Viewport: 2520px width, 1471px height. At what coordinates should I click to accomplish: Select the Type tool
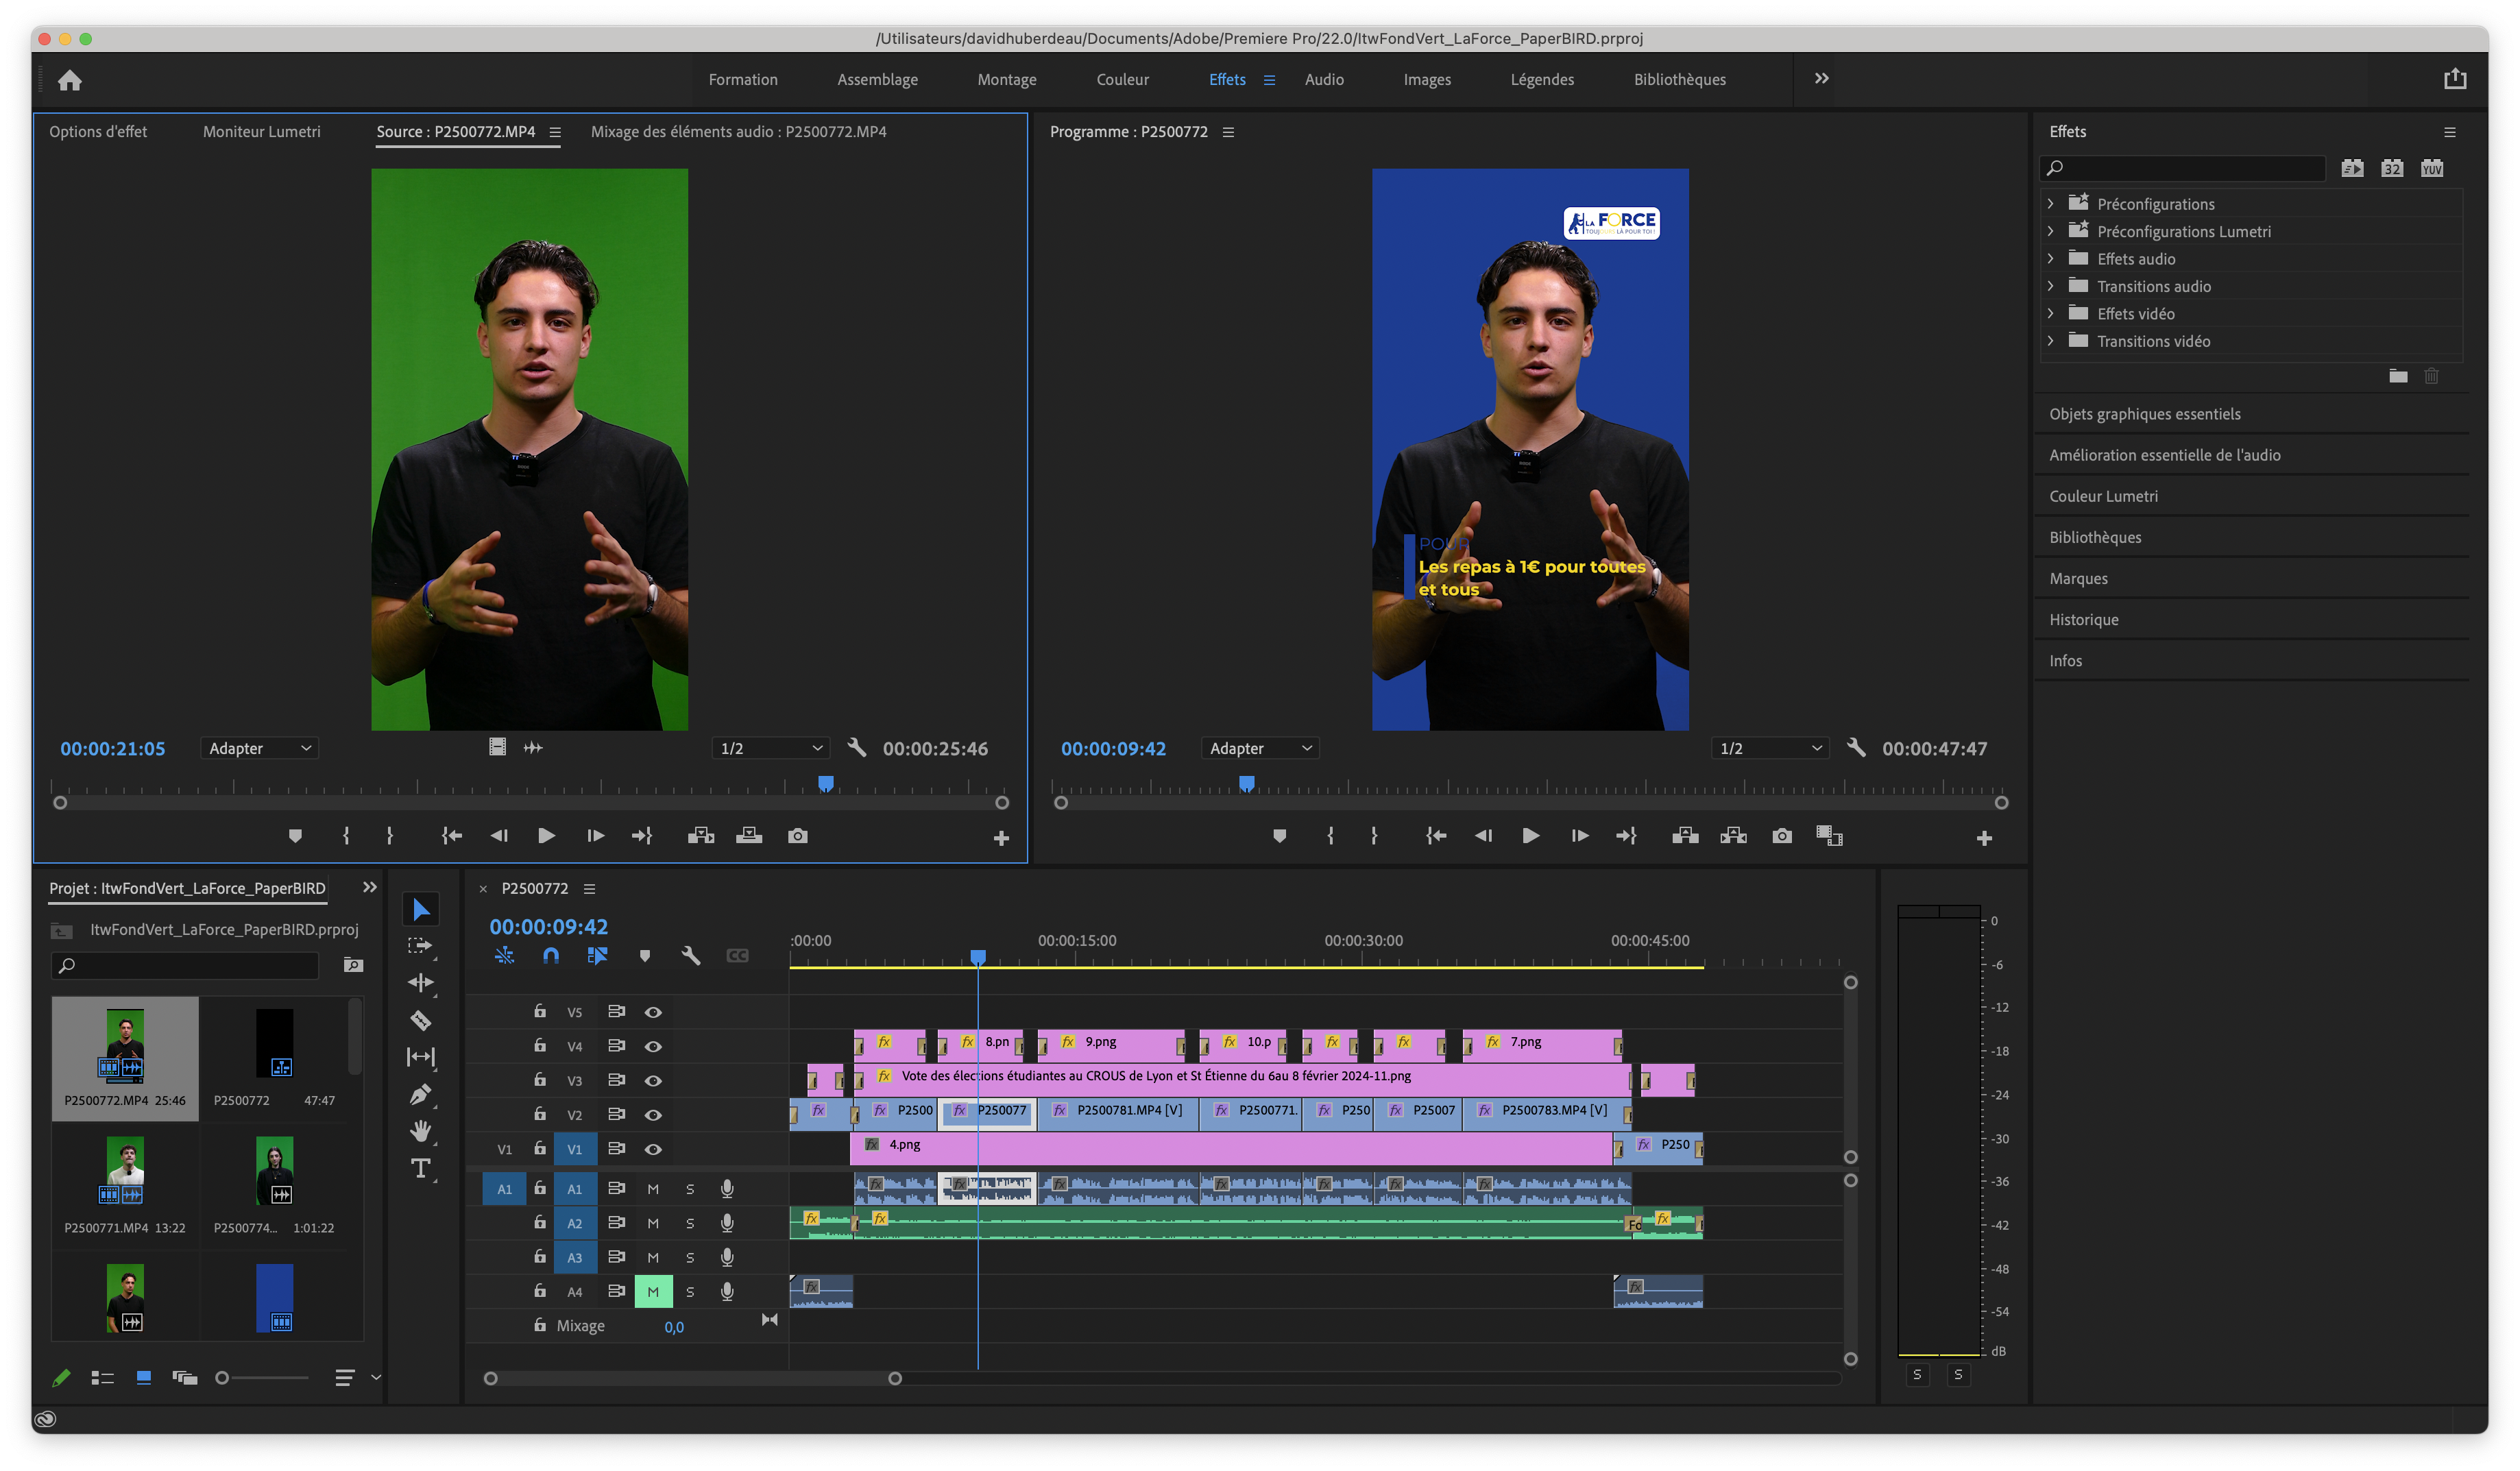click(421, 1168)
